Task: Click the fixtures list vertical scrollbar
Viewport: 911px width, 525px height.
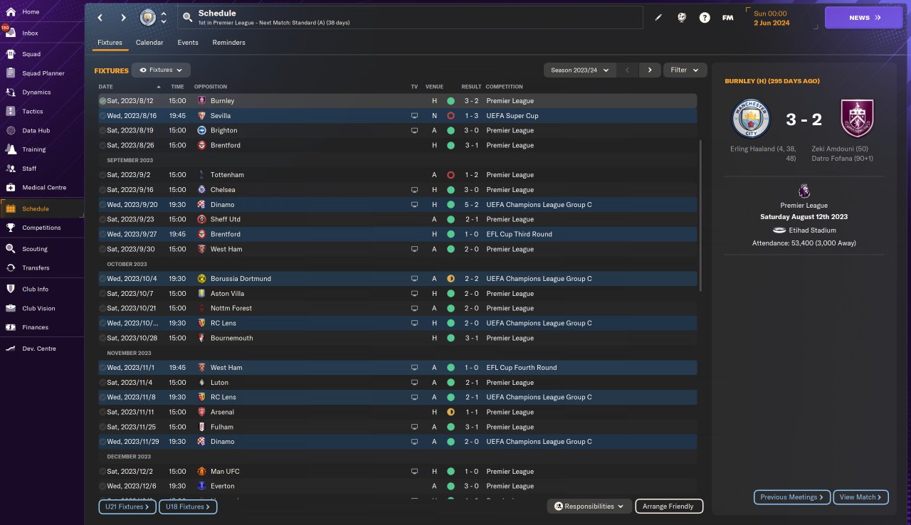Action: tap(701, 213)
